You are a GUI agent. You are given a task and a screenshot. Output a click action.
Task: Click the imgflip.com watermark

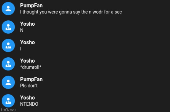tap(9, 110)
